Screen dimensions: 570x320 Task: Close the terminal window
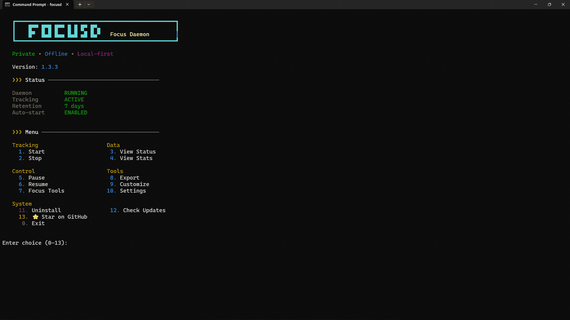click(x=563, y=4)
